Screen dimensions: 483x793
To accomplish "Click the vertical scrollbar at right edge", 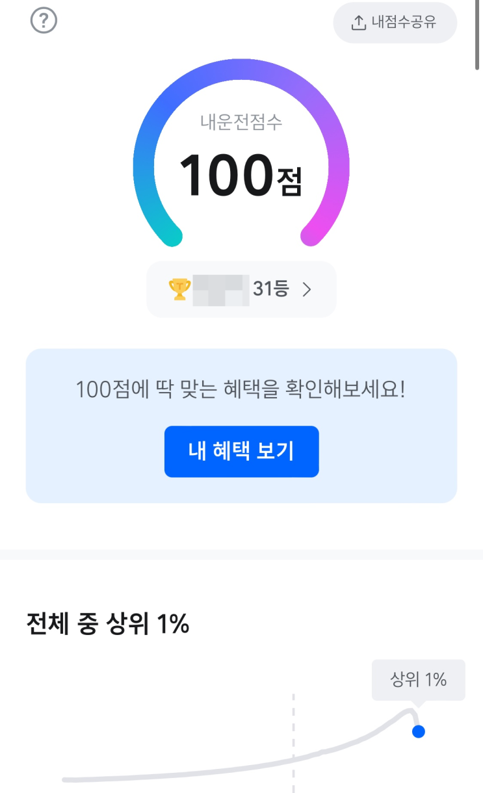I will click(479, 32).
